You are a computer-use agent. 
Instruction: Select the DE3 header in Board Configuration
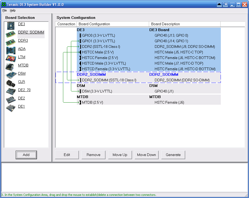tap(81, 30)
